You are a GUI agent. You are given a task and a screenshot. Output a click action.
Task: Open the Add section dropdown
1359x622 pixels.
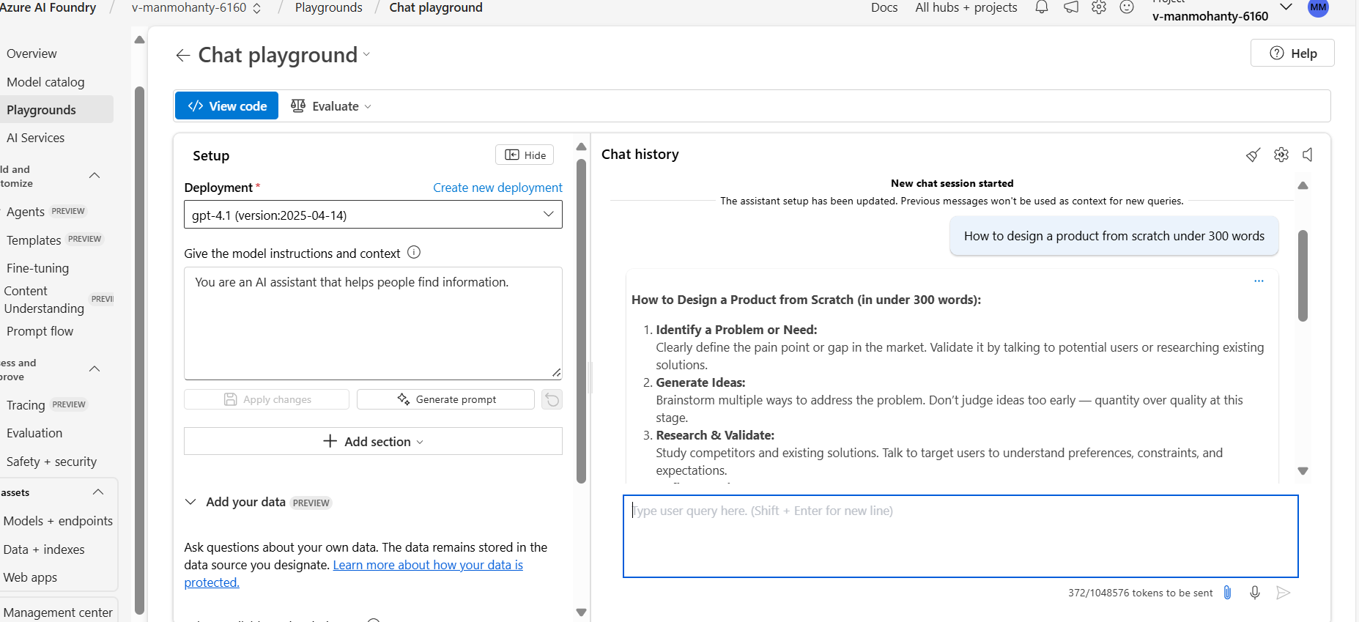coord(373,442)
